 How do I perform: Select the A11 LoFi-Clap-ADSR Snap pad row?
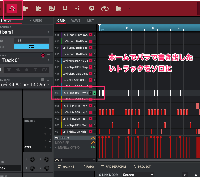75,67
